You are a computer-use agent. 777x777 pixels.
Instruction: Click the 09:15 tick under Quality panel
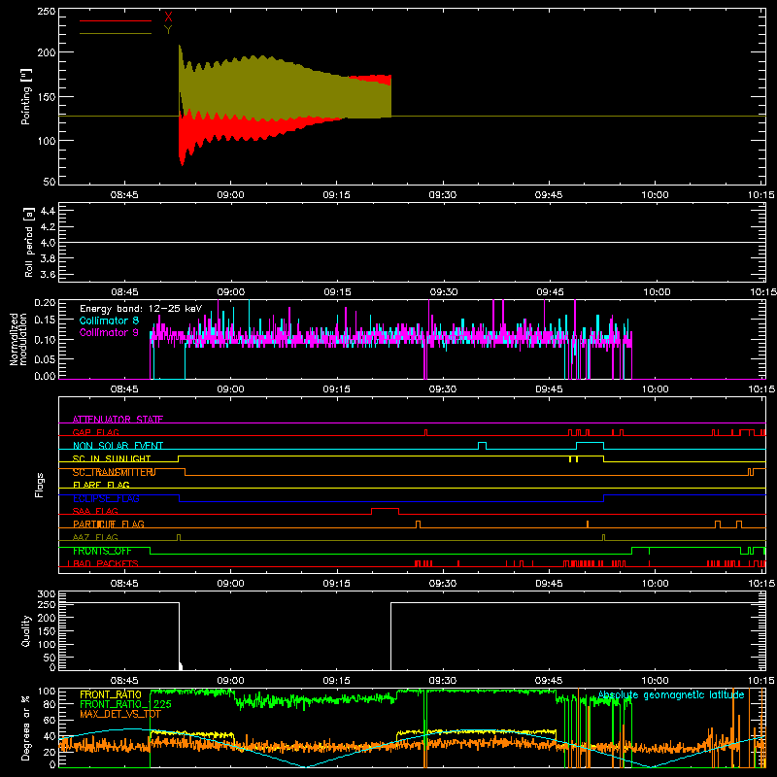click(336, 681)
